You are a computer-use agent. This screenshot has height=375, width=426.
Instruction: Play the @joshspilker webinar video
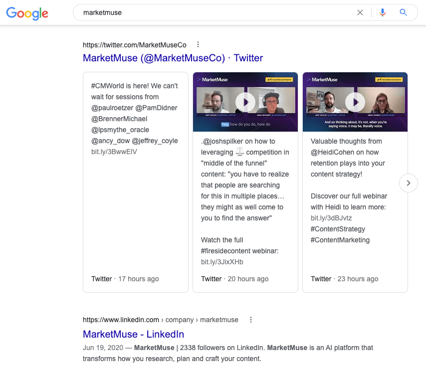pos(245,102)
